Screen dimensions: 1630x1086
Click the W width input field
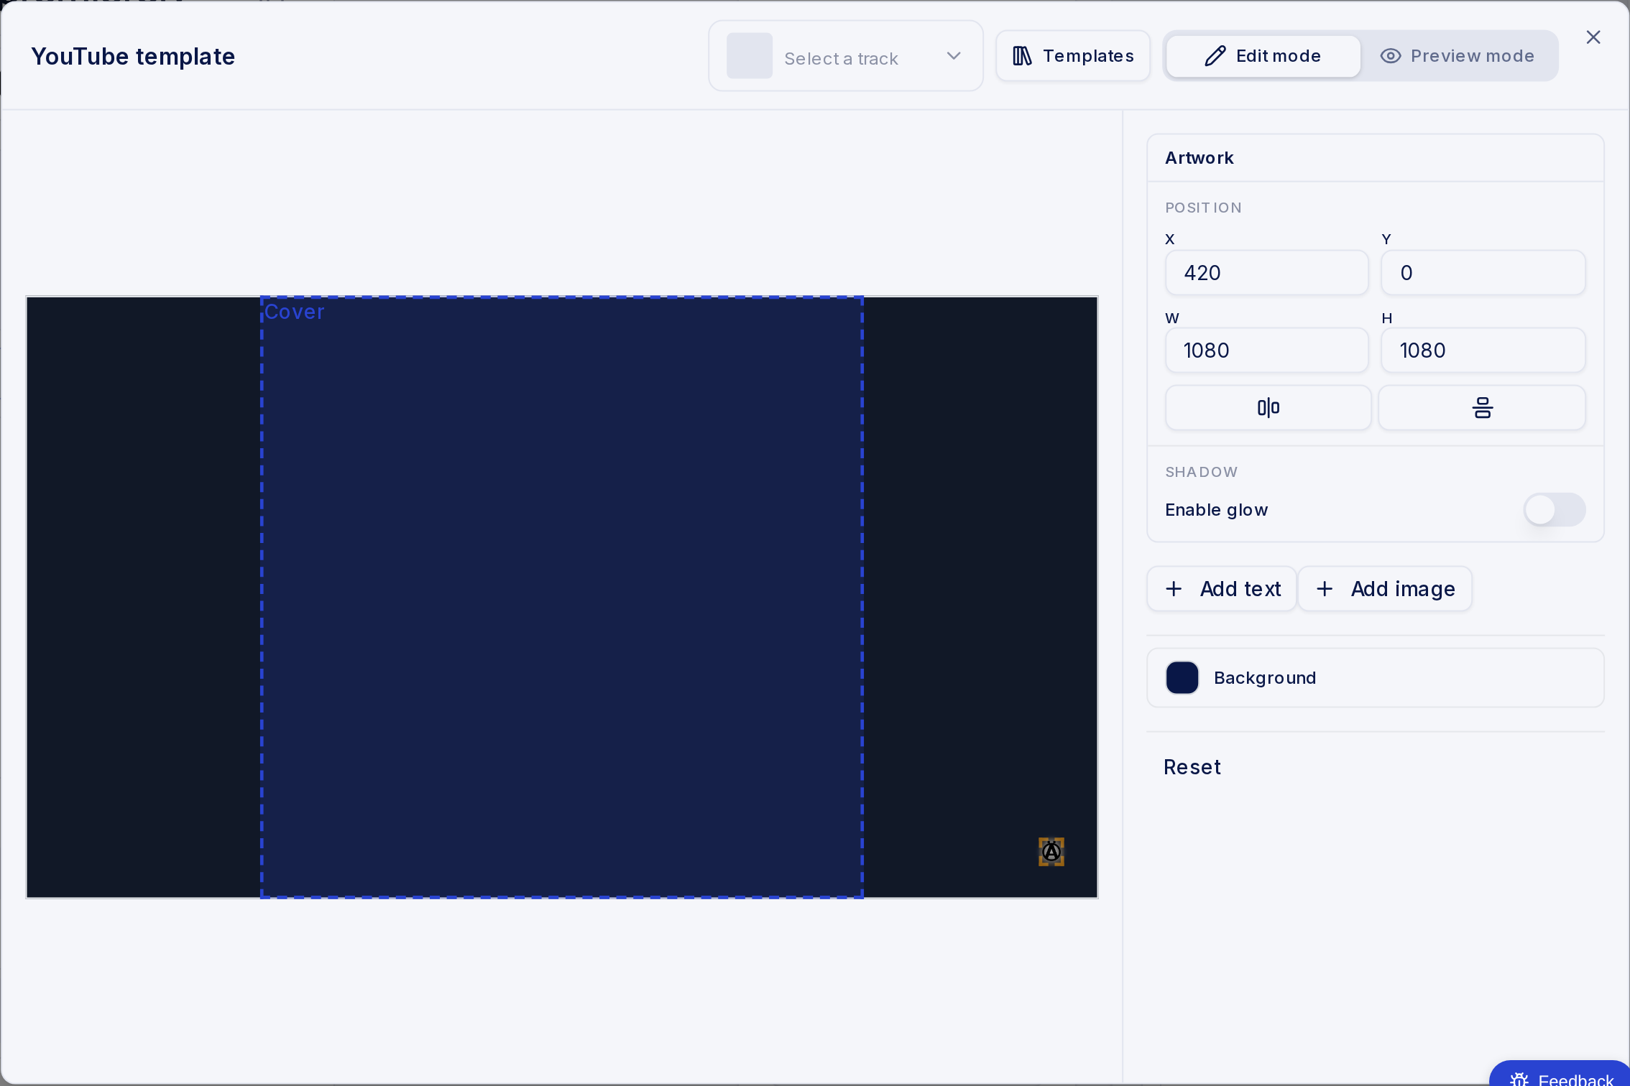coord(1266,351)
